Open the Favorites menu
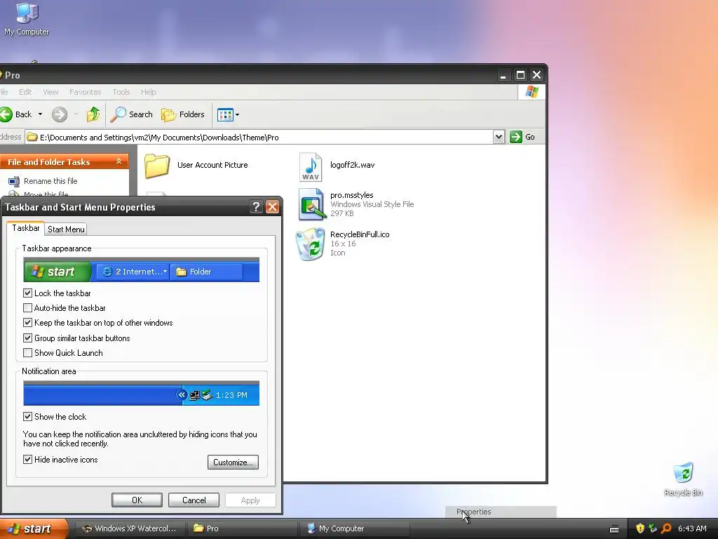Image resolution: width=718 pixels, height=539 pixels. pyautogui.click(x=85, y=92)
